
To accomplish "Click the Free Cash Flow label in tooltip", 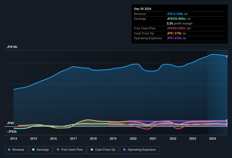I will coord(145,28).
